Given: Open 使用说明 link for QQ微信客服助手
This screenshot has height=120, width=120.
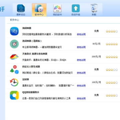Looking at the screenshot, I should coord(81,99).
